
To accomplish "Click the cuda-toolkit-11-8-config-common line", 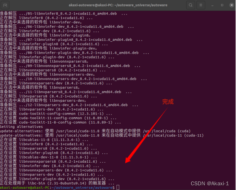I will [x=60, y=122].
